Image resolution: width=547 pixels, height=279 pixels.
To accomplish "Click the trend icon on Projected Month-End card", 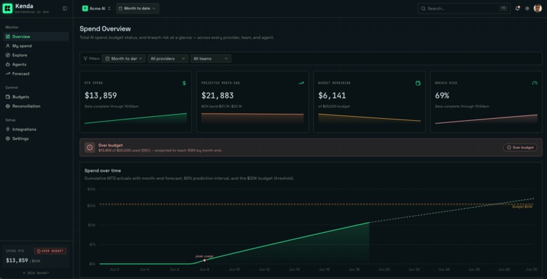I will pyautogui.click(x=301, y=83).
